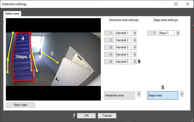Remove Handrail 2 with its x button
Viewport: 194px width, 122px height.
pyautogui.click(x=135, y=40)
